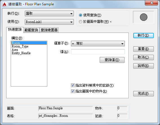Click into the 值 input field
This screenshot has width=160, height=125.
[98, 52]
